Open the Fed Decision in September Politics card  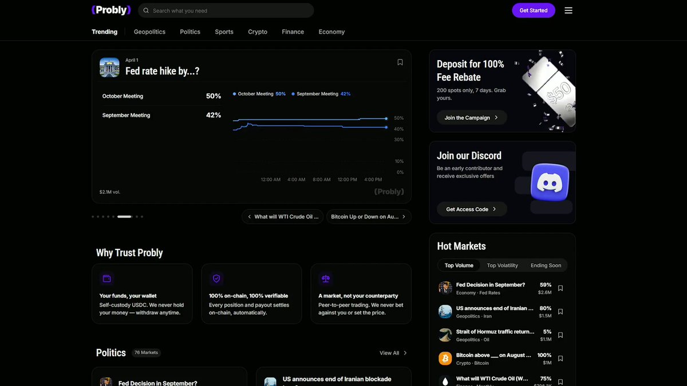(x=169, y=377)
